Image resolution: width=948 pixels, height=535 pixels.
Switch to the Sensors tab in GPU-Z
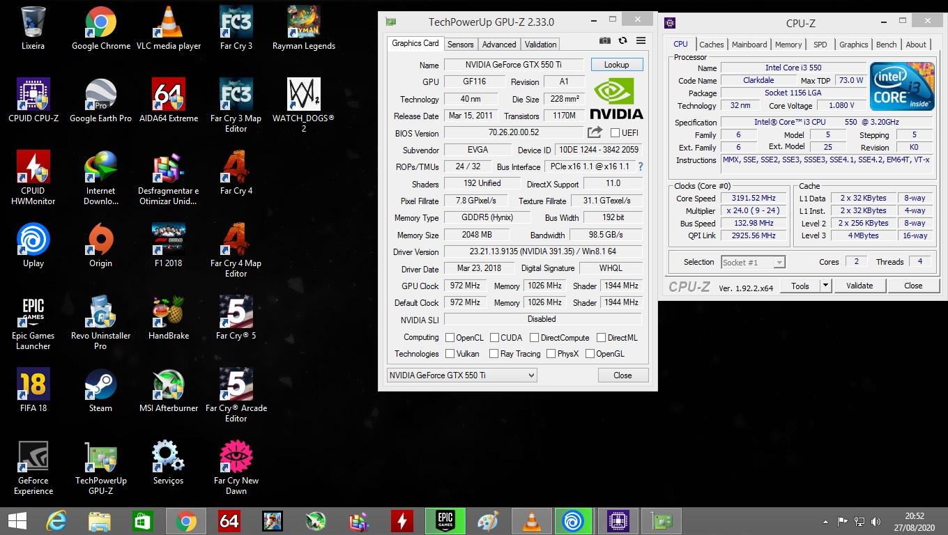(x=460, y=44)
